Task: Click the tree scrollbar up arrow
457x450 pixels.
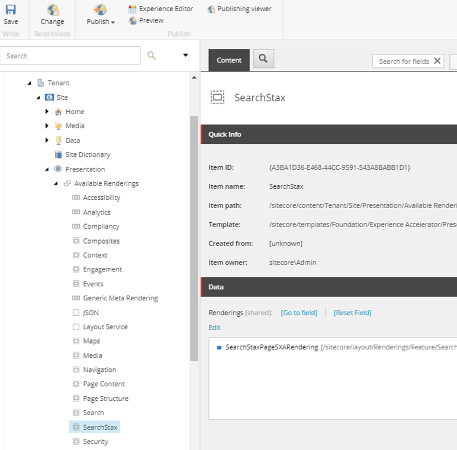Action: (x=194, y=77)
